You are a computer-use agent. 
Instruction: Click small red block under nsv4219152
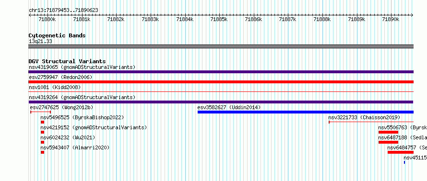click(x=43, y=132)
